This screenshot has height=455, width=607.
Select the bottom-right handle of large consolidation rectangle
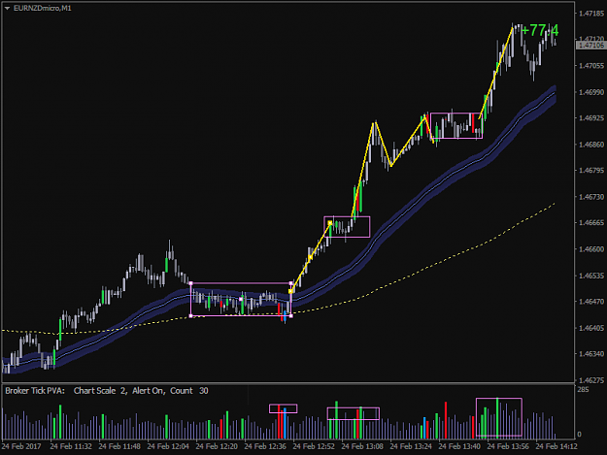[x=291, y=316]
